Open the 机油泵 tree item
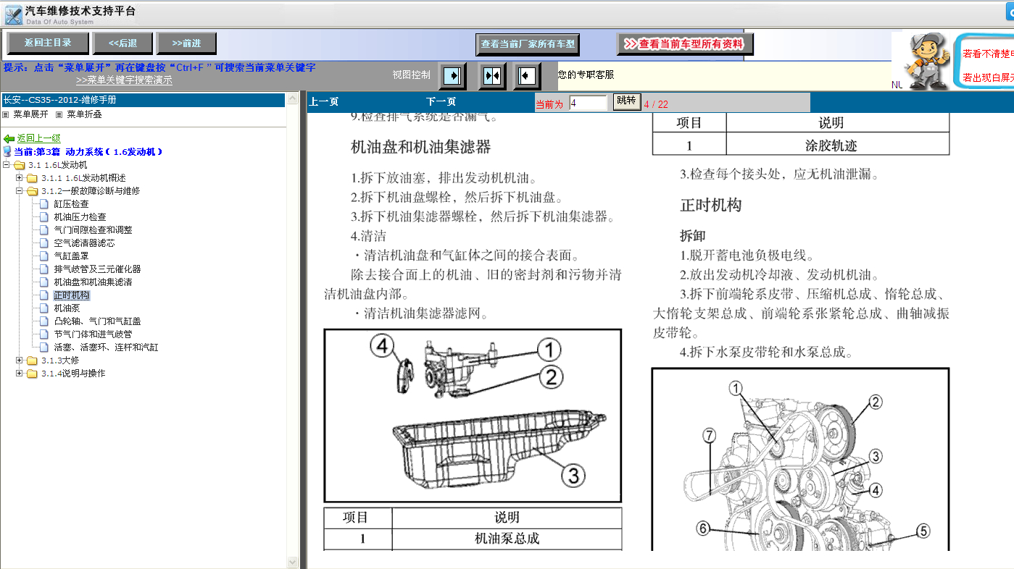1014x569 pixels. tap(67, 308)
